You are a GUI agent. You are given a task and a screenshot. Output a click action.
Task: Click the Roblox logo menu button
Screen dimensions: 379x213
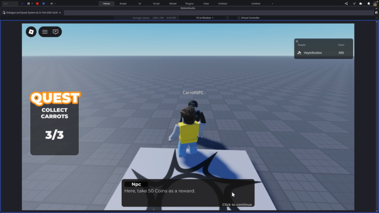click(x=31, y=31)
